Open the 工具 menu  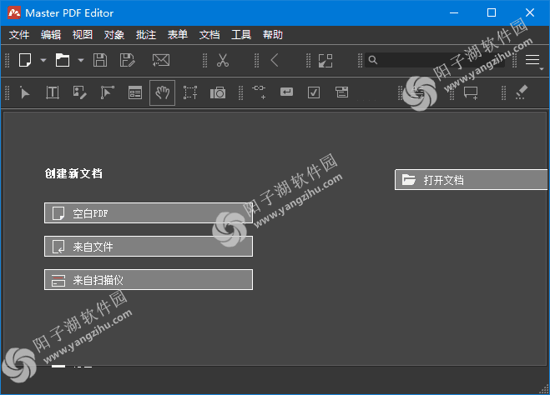[241, 35]
